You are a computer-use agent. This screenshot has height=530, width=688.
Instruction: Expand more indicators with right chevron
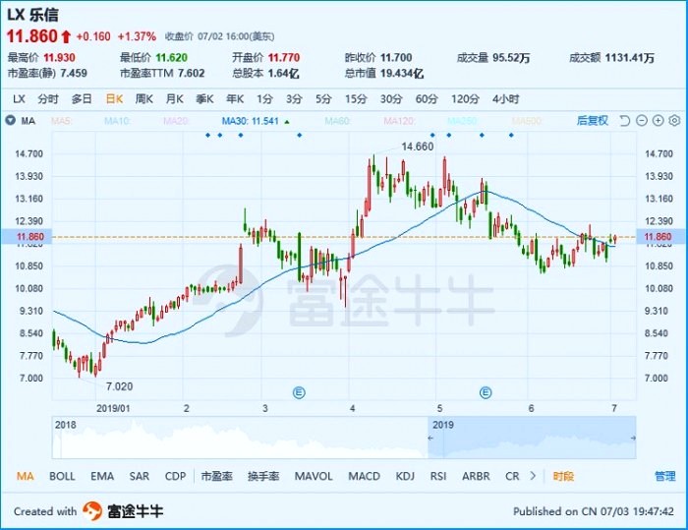click(x=533, y=476)
